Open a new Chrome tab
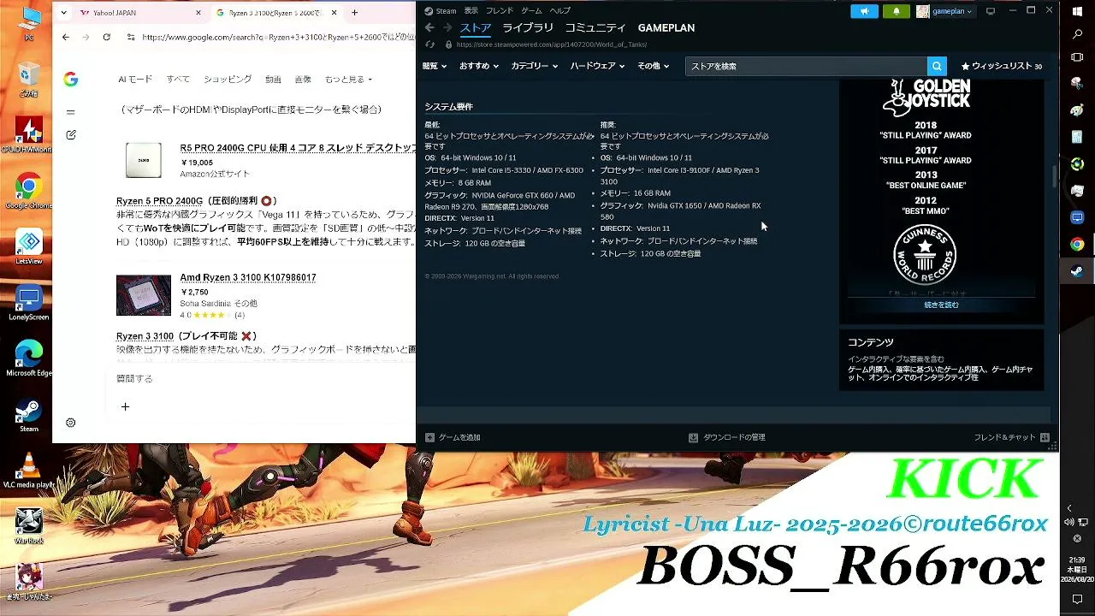This screenshot has width=1095, height=616. coord(354,13)
